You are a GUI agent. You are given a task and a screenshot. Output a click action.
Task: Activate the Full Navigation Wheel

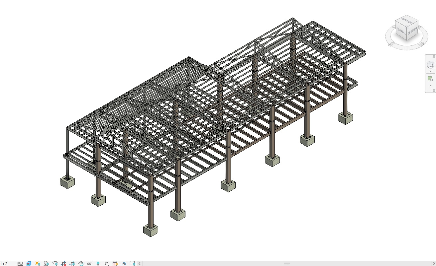click(x=430, y=65)
